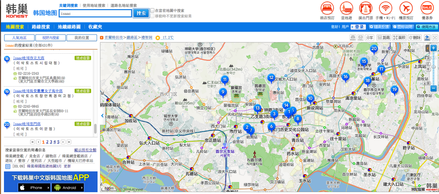Go to previous results page arrow
The image size is (439, 194).
pyautogui.click(x=38, y=142)
